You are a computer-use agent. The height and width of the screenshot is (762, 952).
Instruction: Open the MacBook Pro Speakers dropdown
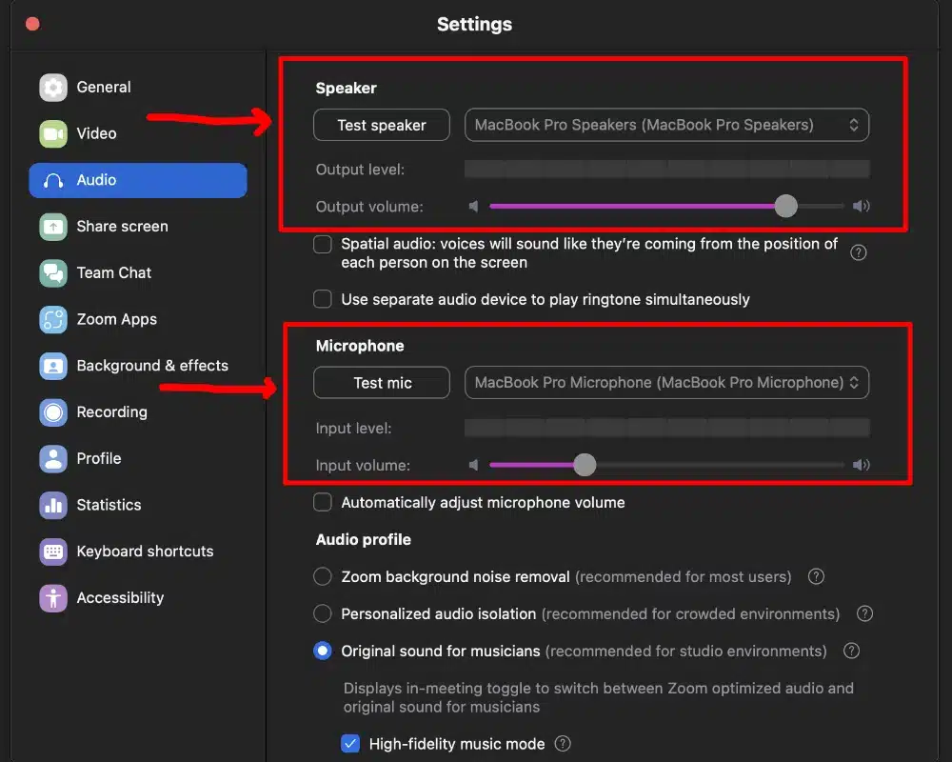click(x=666, y=125)
